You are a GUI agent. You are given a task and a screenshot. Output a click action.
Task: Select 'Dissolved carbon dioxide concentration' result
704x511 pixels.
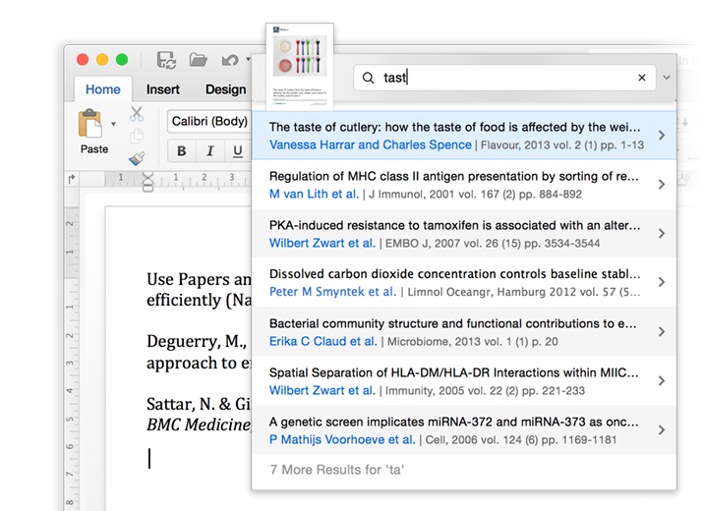pos(464,282)
